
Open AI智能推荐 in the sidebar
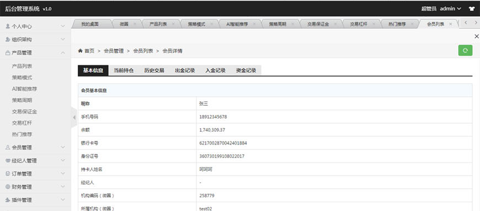[24, 89]
